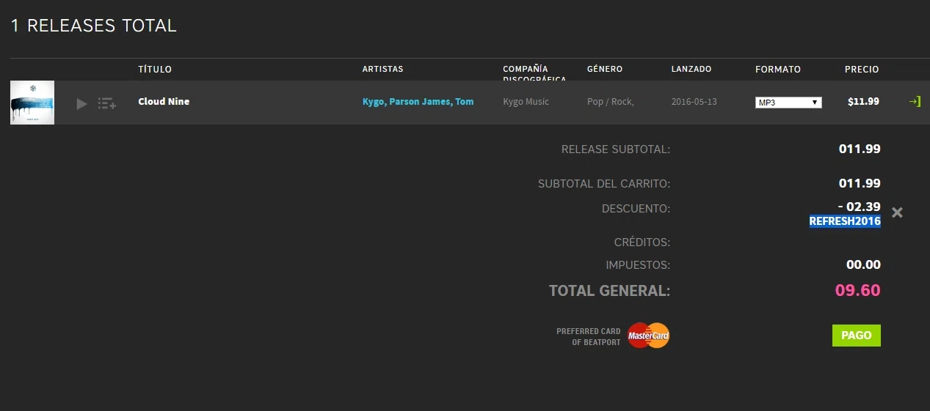This screenshot has height=411, width=930.
Task: Click the LANZADO column header
Action: (691, 70)
